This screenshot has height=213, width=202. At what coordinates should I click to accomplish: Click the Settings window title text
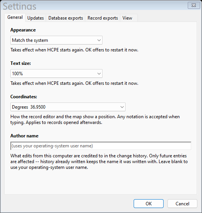(20, 6)
